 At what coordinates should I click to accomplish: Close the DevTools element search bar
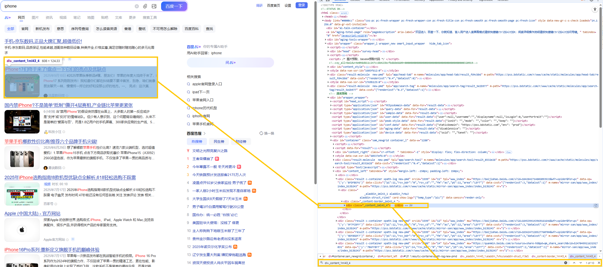click(599, 263)
